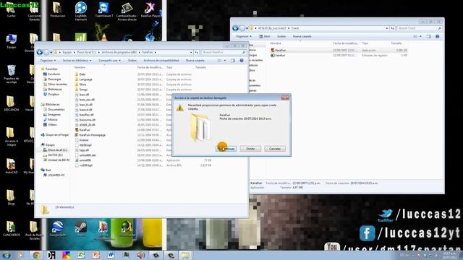Open LogMeIn Hamachi desktop shortcut
Screen dimensions: 463x260
click(80, 12)
